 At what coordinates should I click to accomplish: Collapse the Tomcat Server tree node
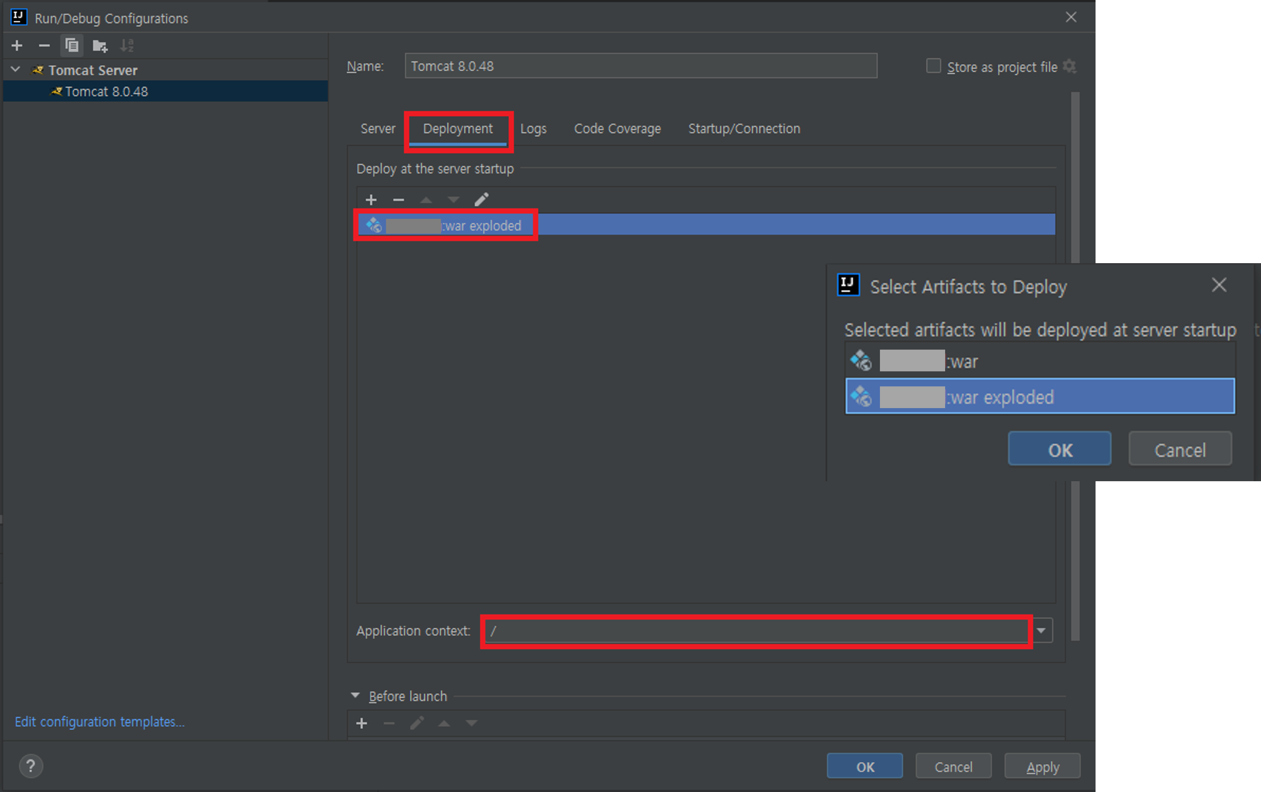click(16, 69)
